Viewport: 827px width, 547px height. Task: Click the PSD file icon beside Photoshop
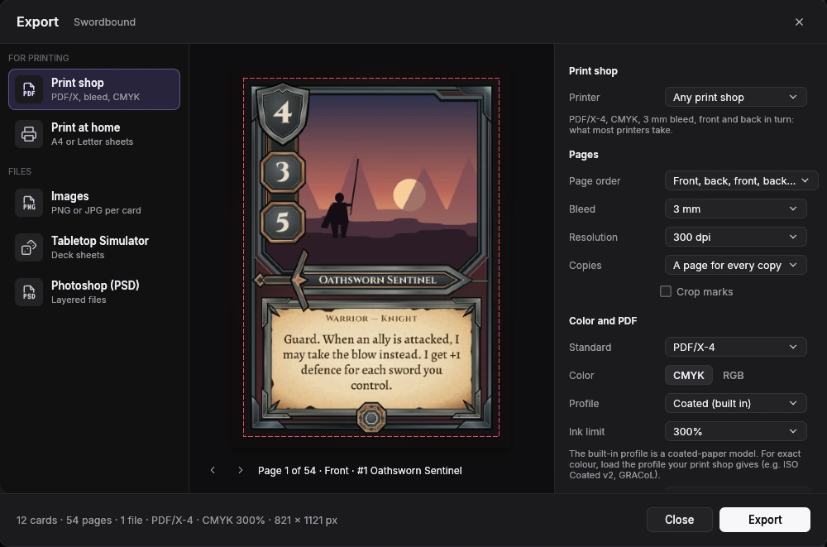(29, 292)
